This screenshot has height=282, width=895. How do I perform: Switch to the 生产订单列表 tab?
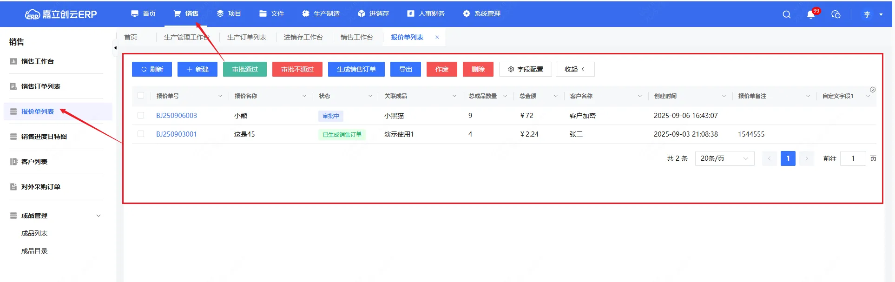(246, 37)
